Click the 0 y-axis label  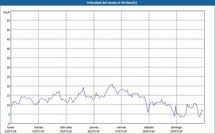pos(9,124)
